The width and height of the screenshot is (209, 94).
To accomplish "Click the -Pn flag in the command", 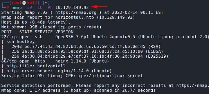I will [x=49, y=8].
